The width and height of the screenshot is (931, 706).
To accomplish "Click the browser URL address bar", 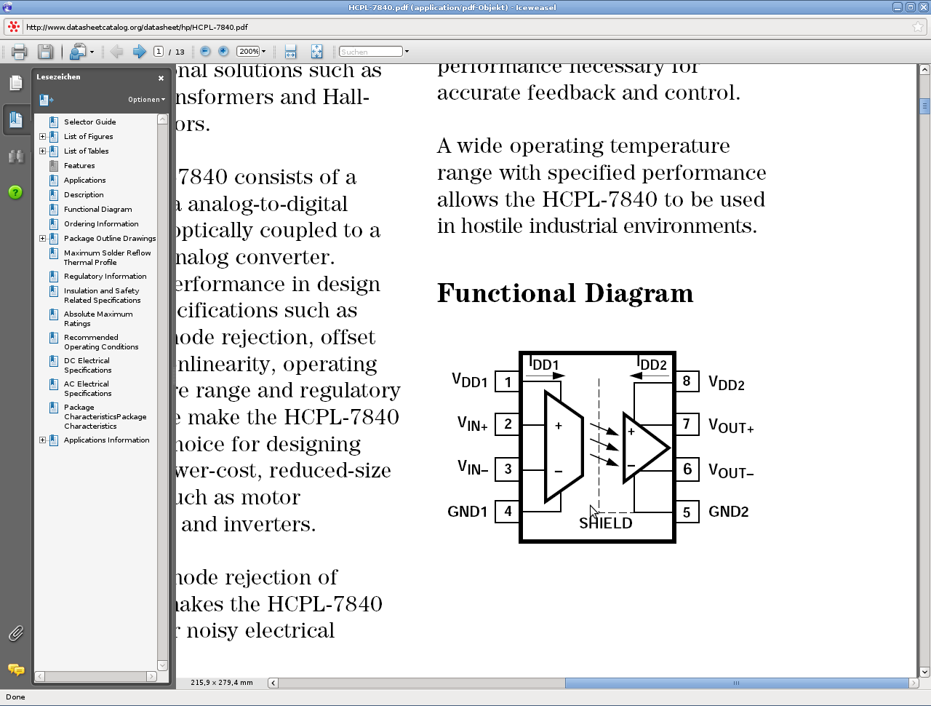I will tap(465, 27).
